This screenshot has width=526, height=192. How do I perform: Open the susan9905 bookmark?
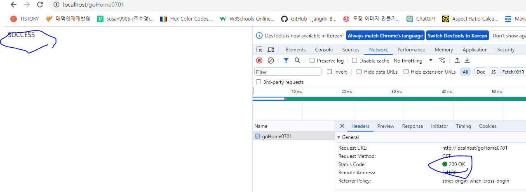coord(125,19)
